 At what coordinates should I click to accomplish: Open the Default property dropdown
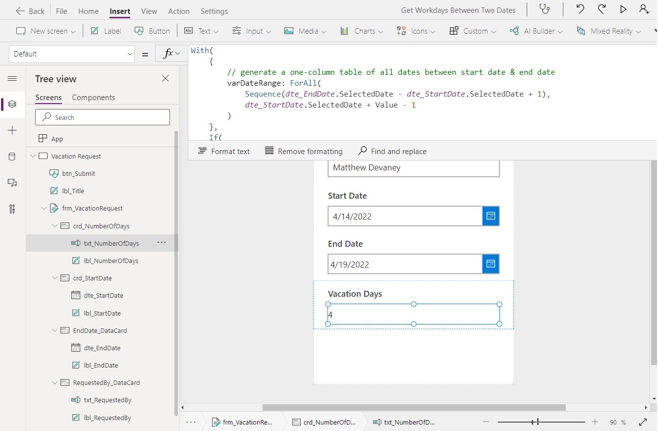point(71,54)
